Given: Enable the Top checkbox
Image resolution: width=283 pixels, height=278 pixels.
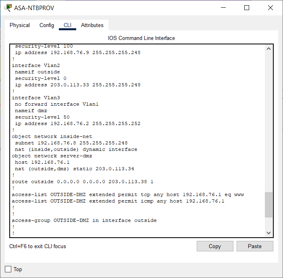Looking at the screenshot, I should pyautogui.click(x=8, y=269).
